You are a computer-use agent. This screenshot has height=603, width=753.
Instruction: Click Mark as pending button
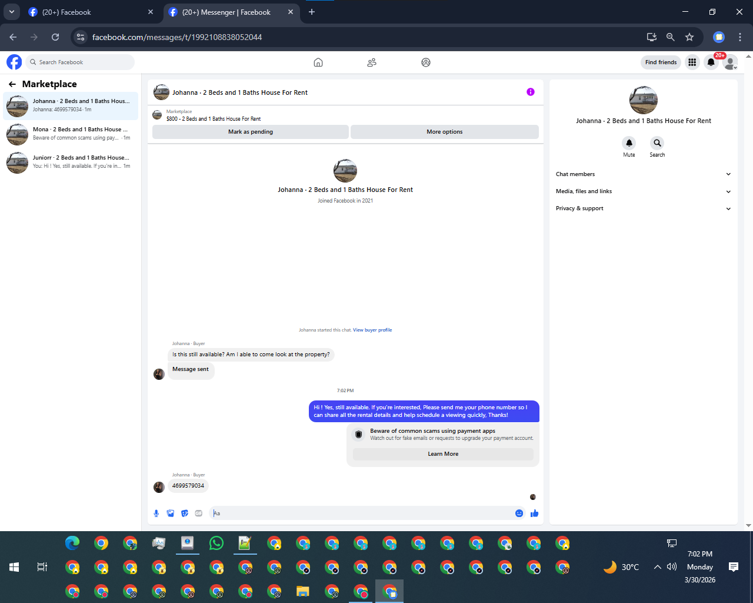[251, 132]
